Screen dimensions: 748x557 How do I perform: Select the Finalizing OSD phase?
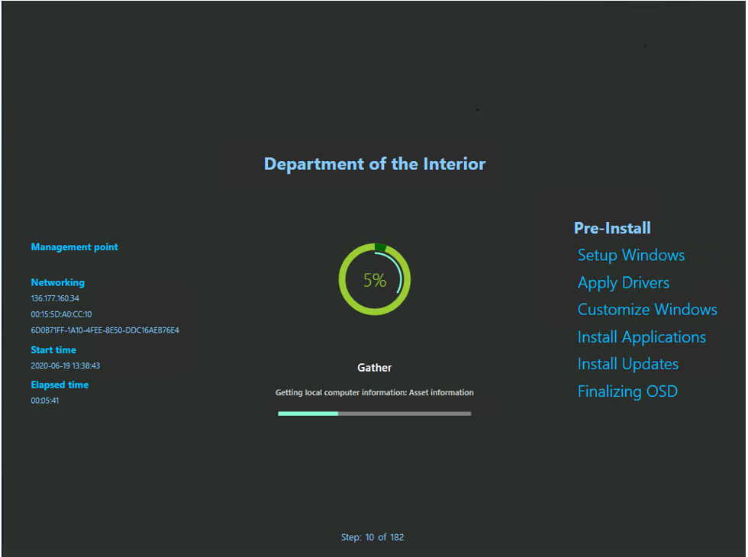click(x=627, y=391)
